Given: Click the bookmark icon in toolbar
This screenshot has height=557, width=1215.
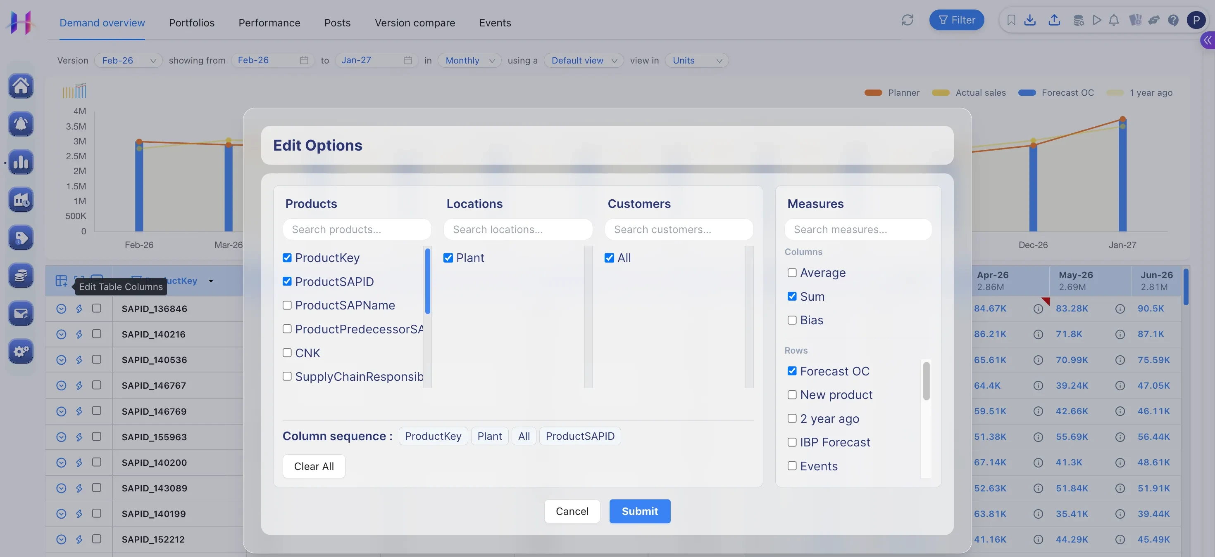Looking at the screenshot, I should (x=1011, y=20).
